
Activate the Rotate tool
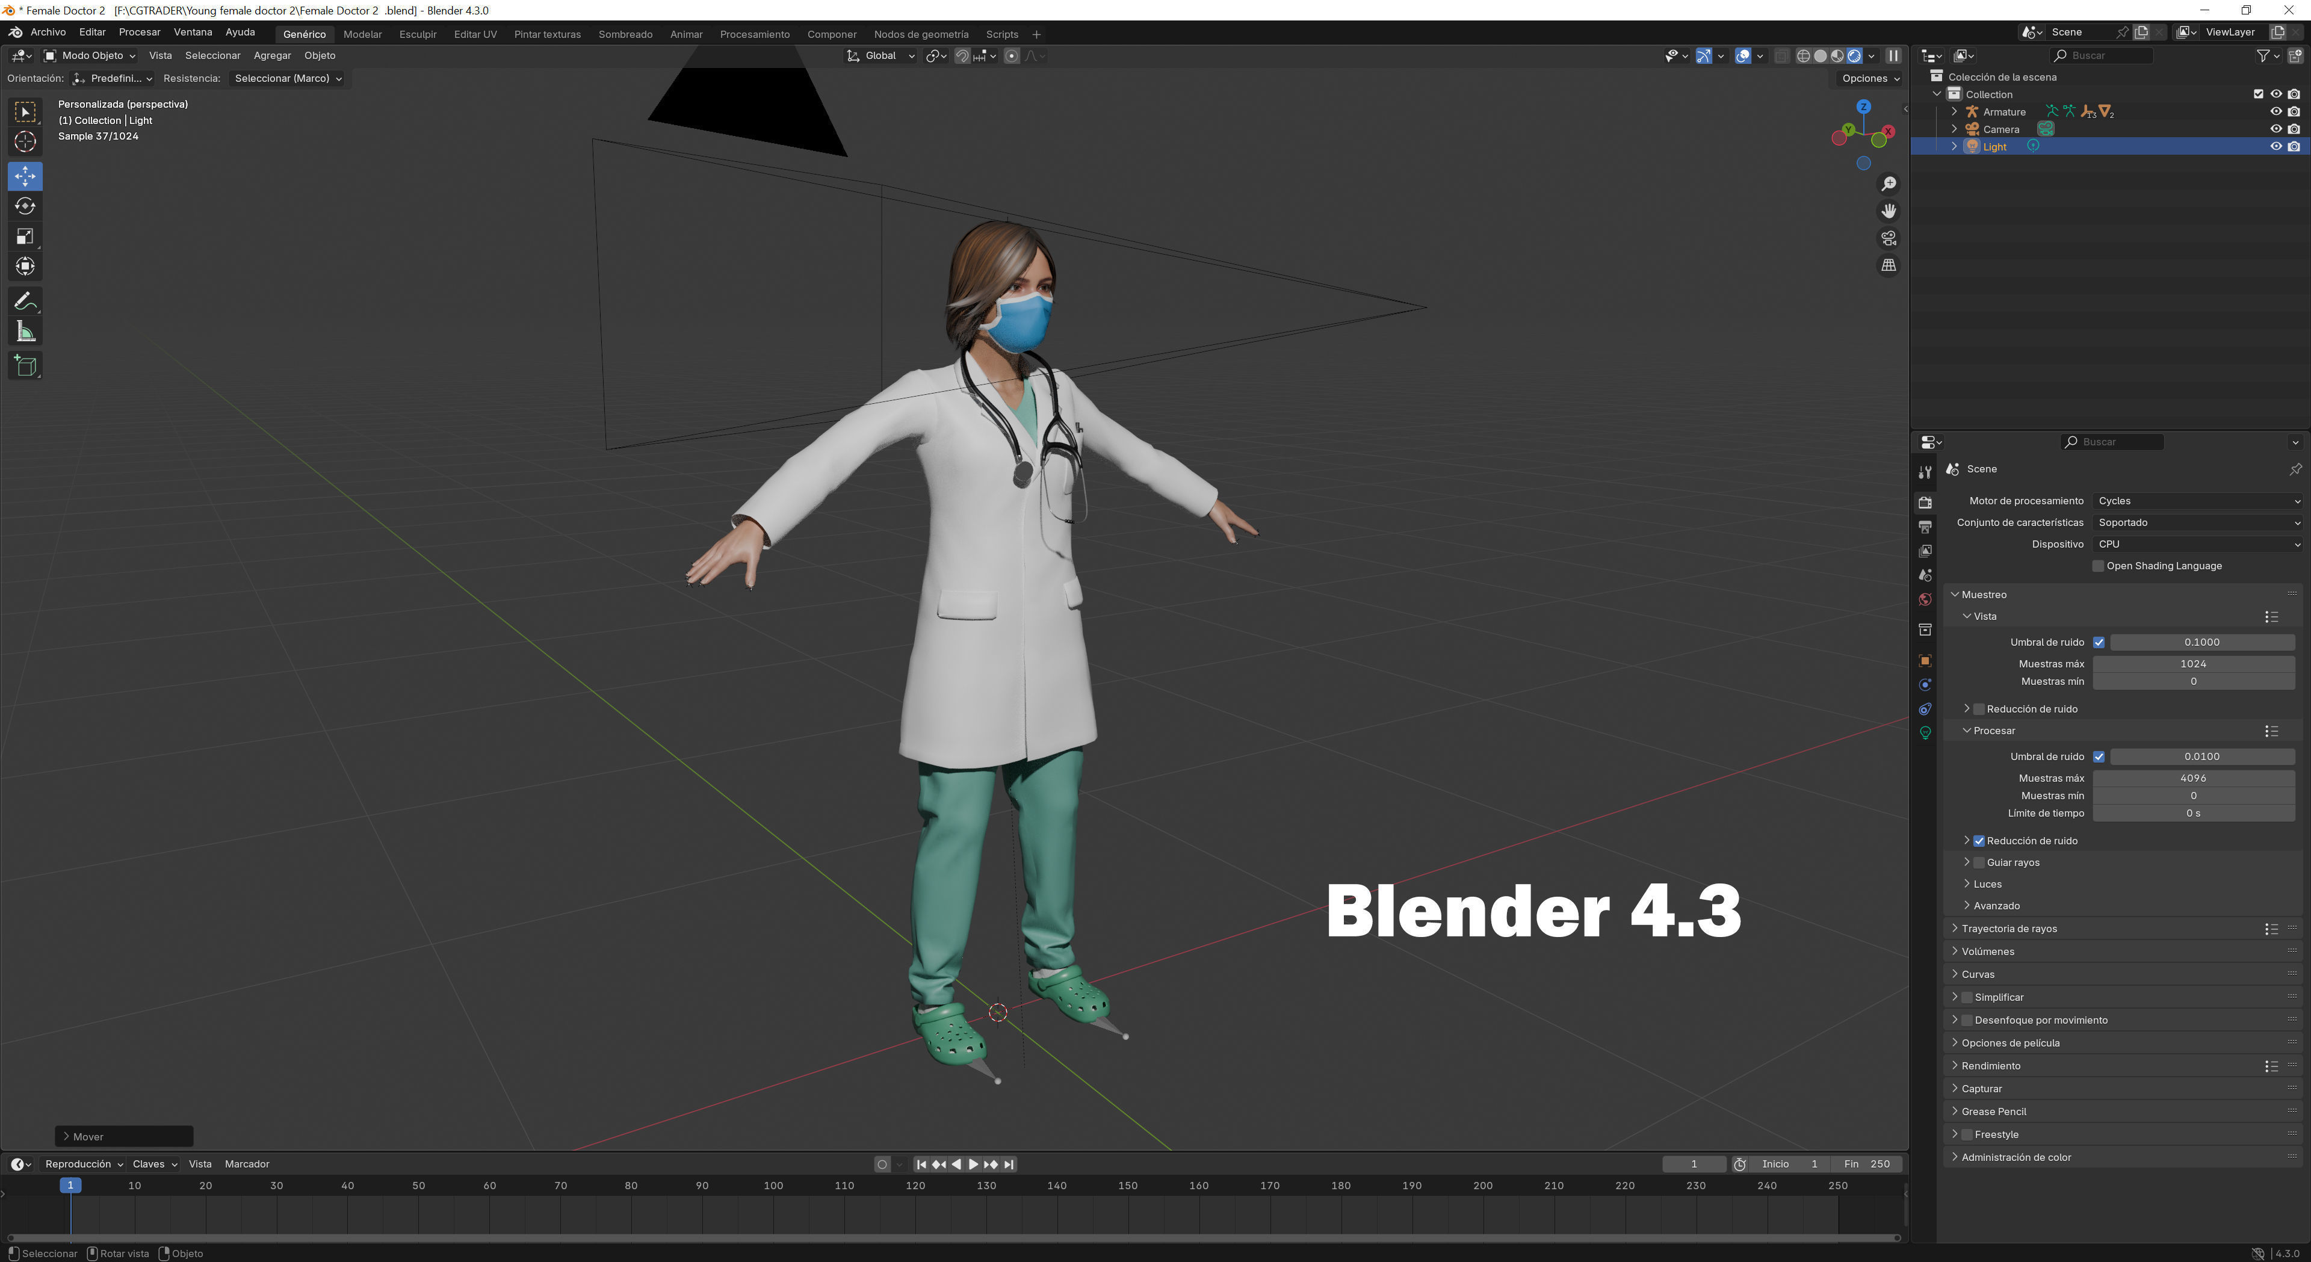[25, 206]
